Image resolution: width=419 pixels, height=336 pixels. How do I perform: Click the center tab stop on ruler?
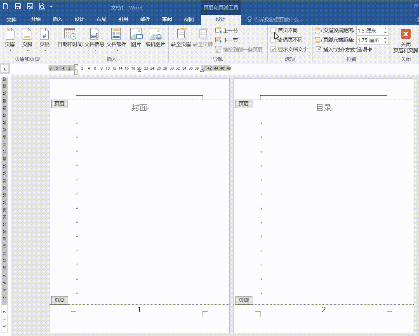(x=139, y=70)
